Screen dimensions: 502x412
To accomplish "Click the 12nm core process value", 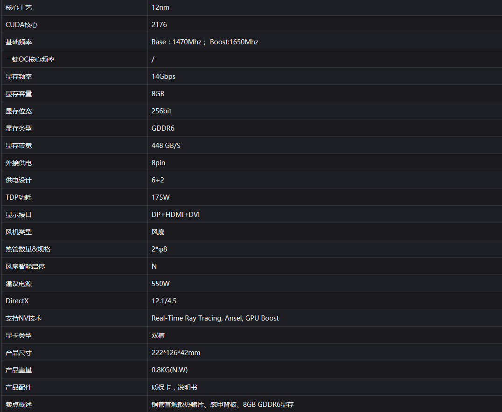I will [160, 7].
